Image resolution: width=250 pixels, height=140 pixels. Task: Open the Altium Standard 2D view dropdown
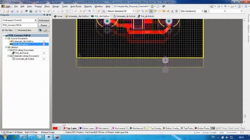coord(133,11)
